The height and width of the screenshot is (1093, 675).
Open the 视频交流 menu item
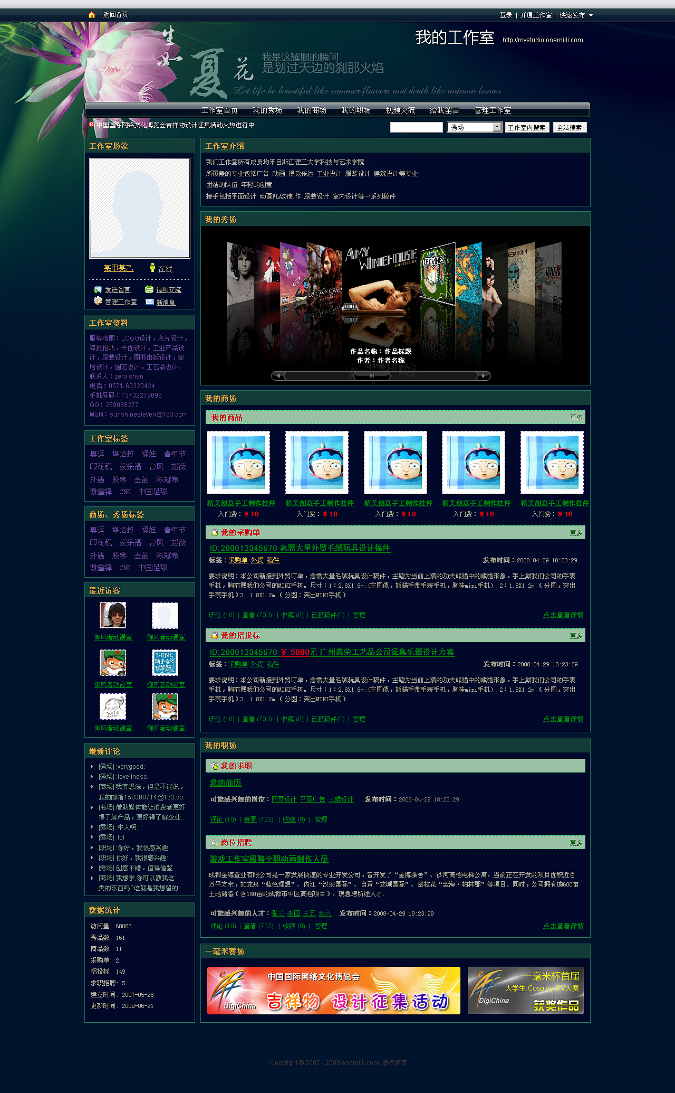[400, 110]
